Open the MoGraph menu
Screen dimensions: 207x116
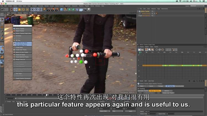click(x=68, y=6)
